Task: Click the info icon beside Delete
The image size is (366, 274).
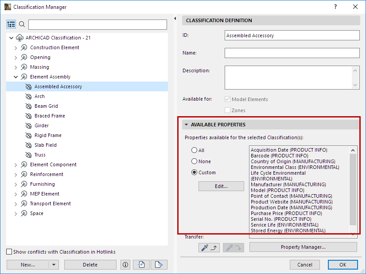Action: (125, 265)
